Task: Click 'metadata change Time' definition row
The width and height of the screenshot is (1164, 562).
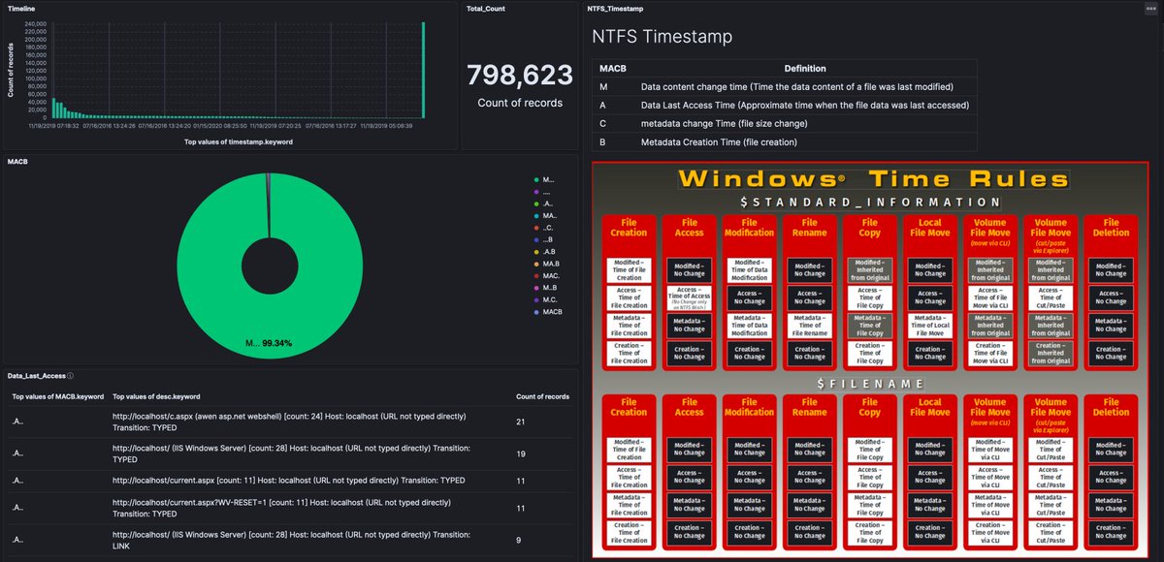Action: (x=785, y=123)
